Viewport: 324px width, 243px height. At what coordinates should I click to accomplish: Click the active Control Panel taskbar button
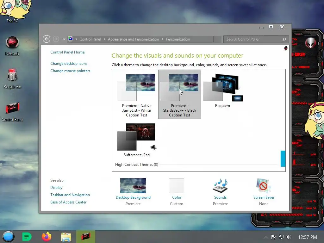(85, 237)
